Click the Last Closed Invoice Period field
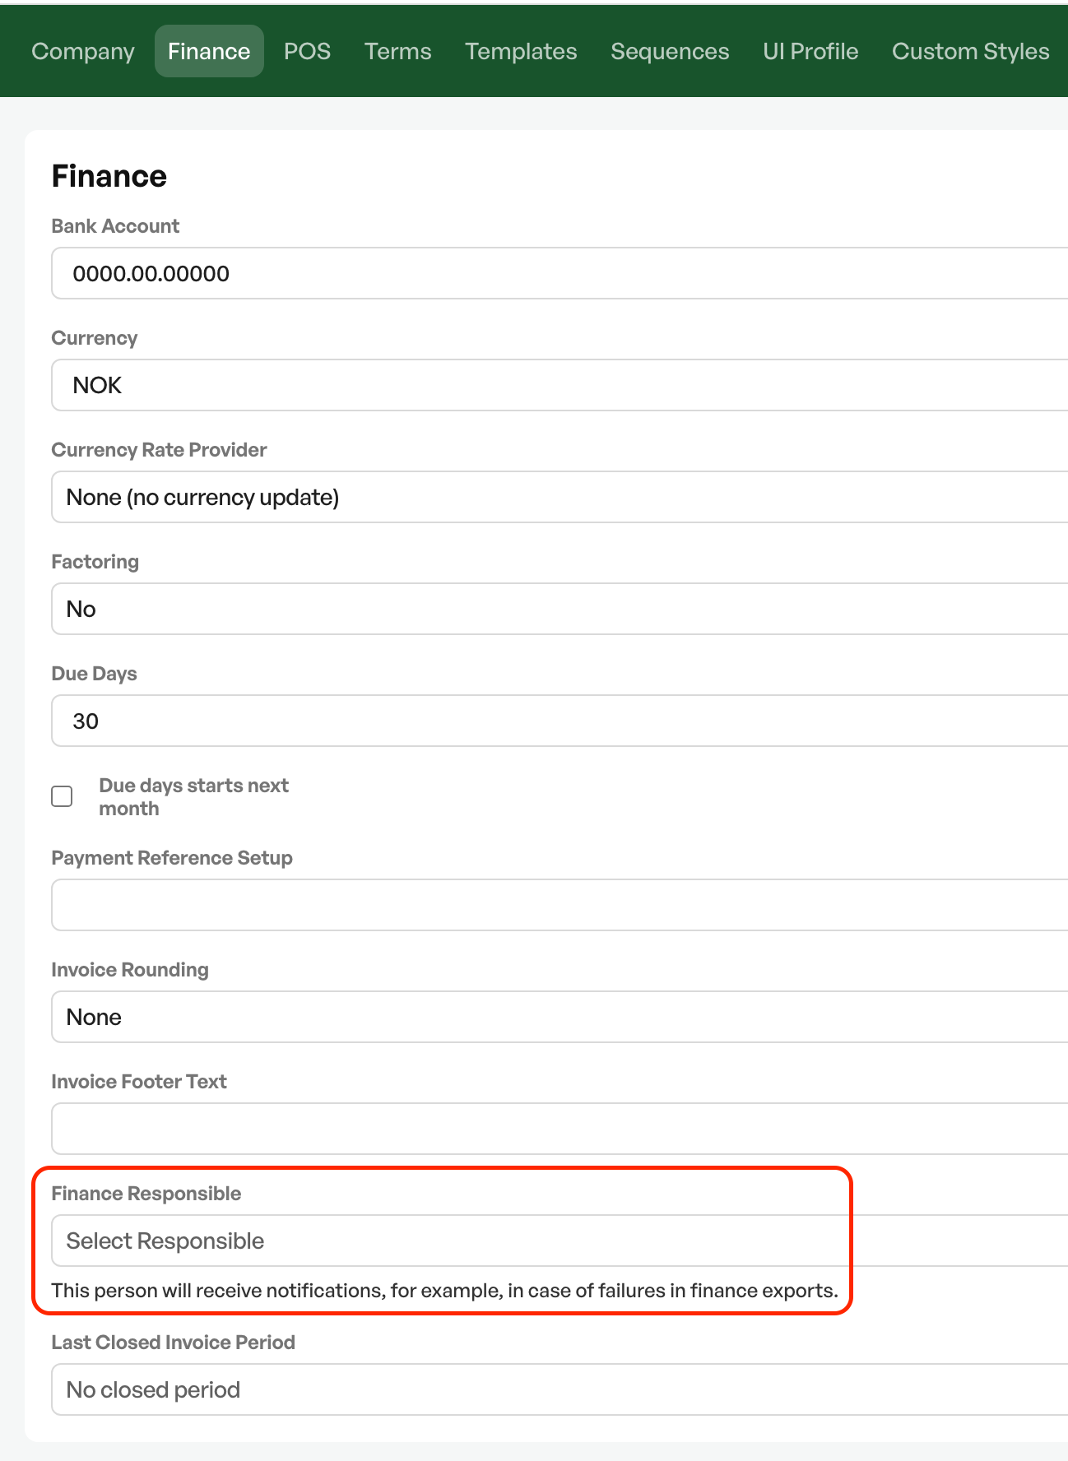The image size is (1068, 1461). (x=560, y=1389)
